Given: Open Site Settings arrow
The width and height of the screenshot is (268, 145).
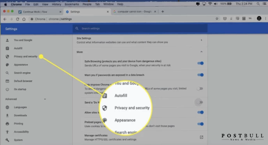Looking at the screenshot, I should pos(201,40).
